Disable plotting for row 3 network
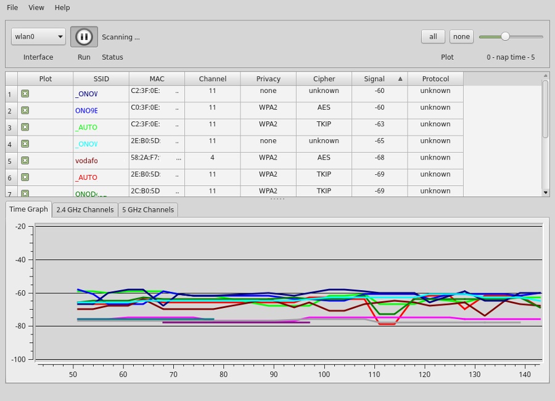Screen dimensions: 555x401 tap(25, 127)
